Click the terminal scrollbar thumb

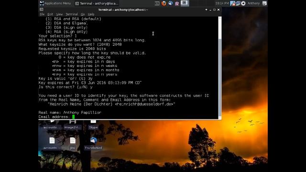(x=220, y=29)
